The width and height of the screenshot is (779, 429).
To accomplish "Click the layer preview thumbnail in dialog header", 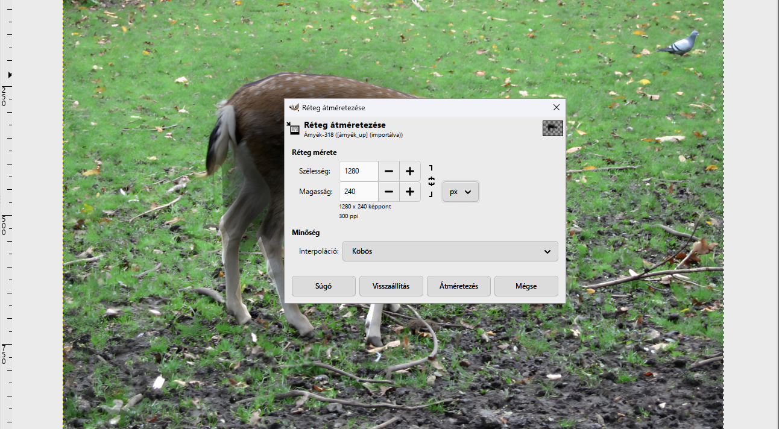I will point(553,128).
